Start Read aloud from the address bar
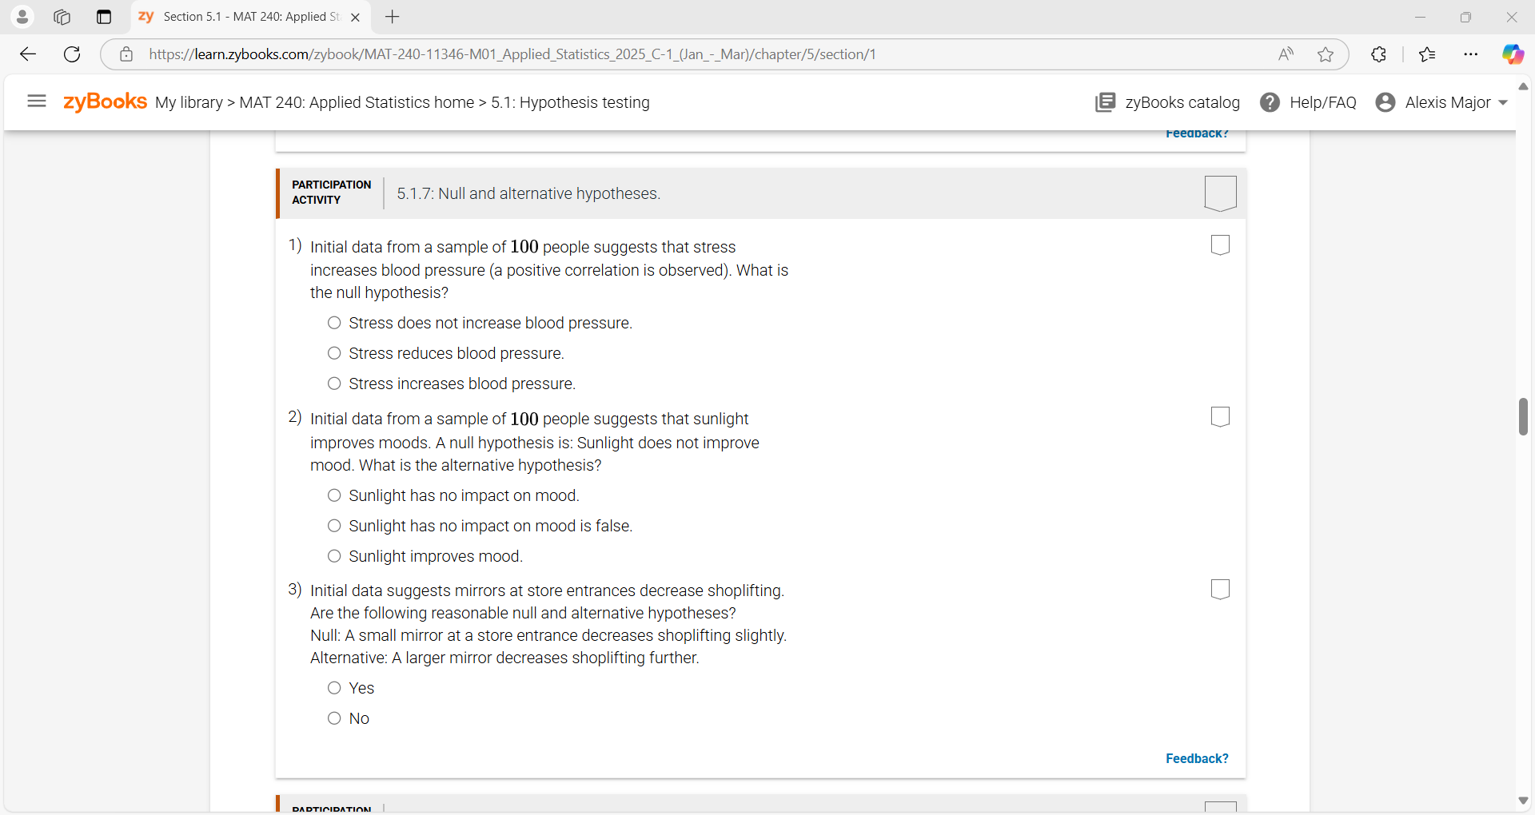The image size is (1535, 815). coord(1286,54)
